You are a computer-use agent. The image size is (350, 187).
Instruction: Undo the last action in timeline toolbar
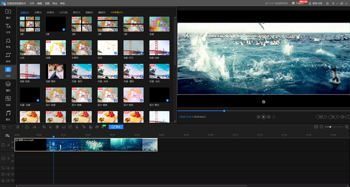click(4, 127)
